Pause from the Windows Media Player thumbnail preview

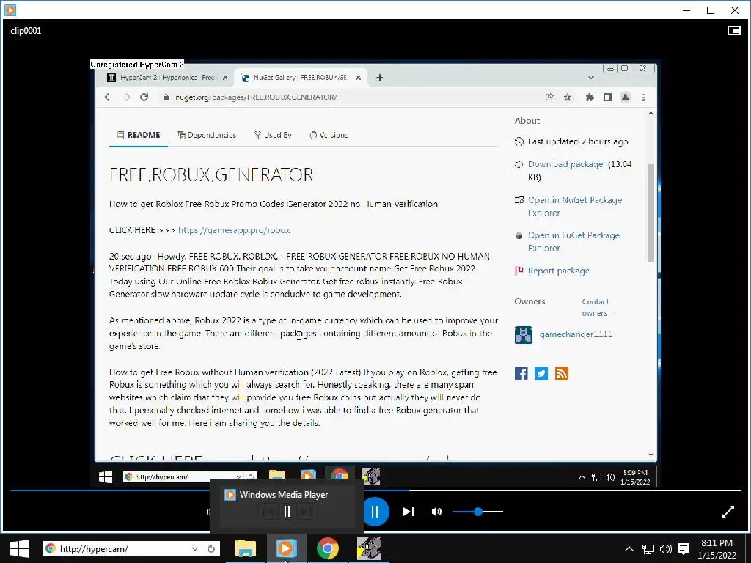tap(287, 512)
